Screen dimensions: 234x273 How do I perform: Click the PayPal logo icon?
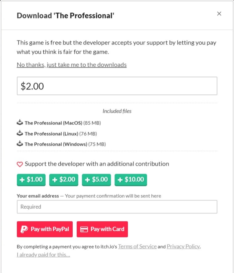pos(24,229)
